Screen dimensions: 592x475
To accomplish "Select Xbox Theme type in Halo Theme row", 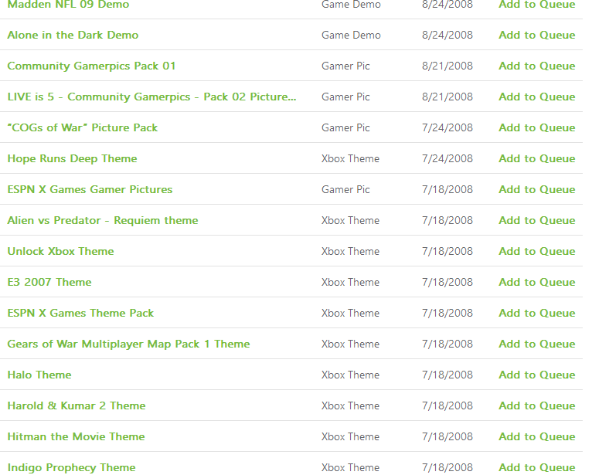I will pos(350,375).
